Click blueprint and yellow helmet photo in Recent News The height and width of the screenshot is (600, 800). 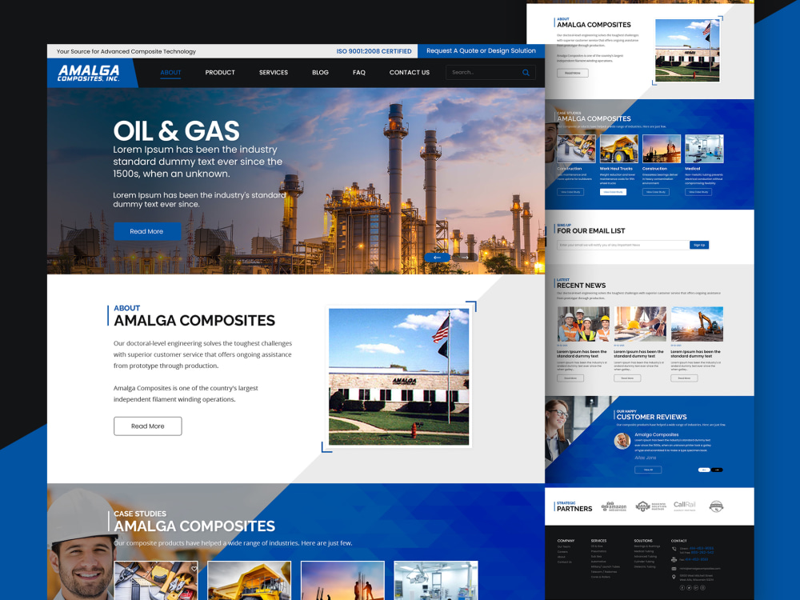640,324
